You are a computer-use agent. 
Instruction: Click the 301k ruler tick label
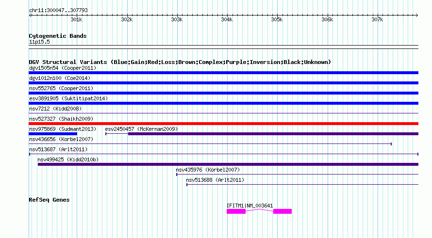pos(76,19)
